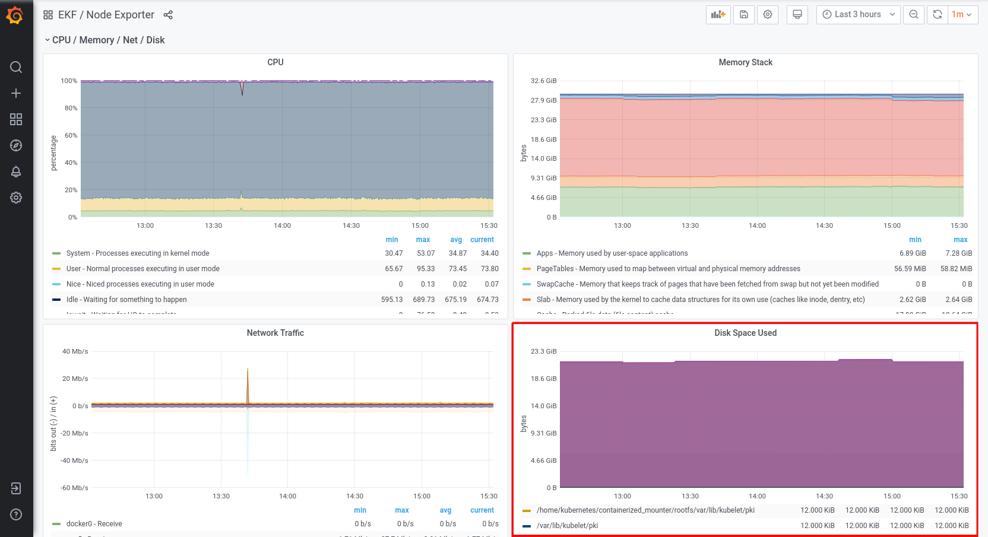Viewport: 988px width, 537px height.
Task: Click the Disk Space Used graph area
Action: pos(762,420)
